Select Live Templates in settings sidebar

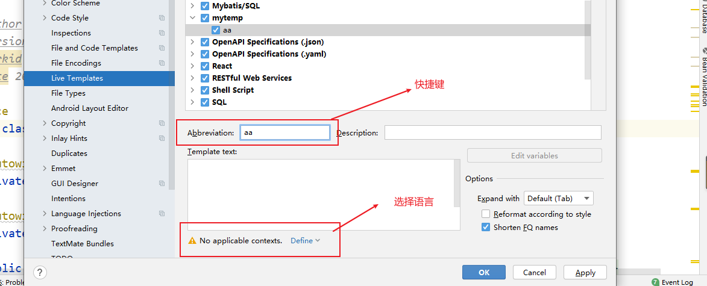77,78
